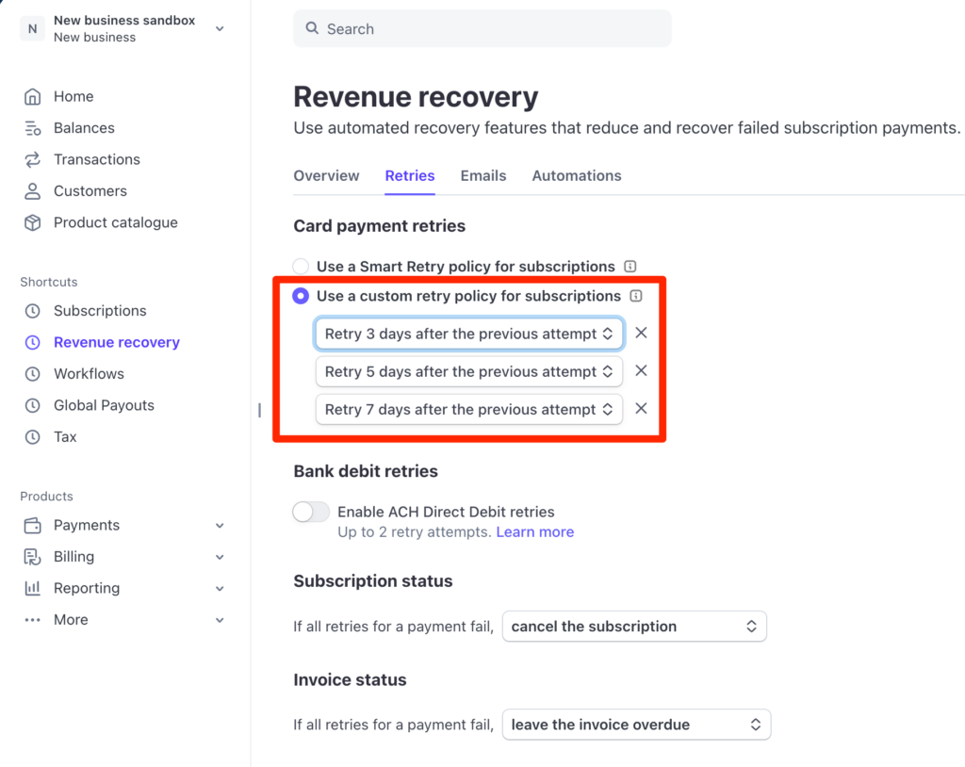Select the custom retry policy radio button
Viewport: 965px width, 767px height.
[x=301, y=296]
